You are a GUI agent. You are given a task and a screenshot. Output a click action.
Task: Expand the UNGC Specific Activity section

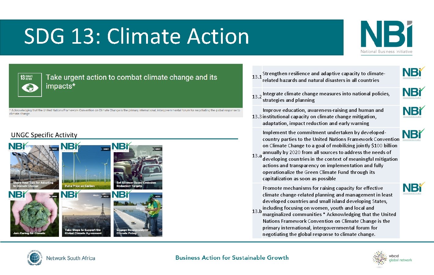point(44,135)
